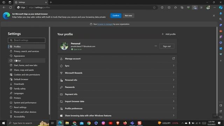Open the Collections toolbar icon
Image resolution: width=224 pixels, height=126 pixels.
[182, 7]
